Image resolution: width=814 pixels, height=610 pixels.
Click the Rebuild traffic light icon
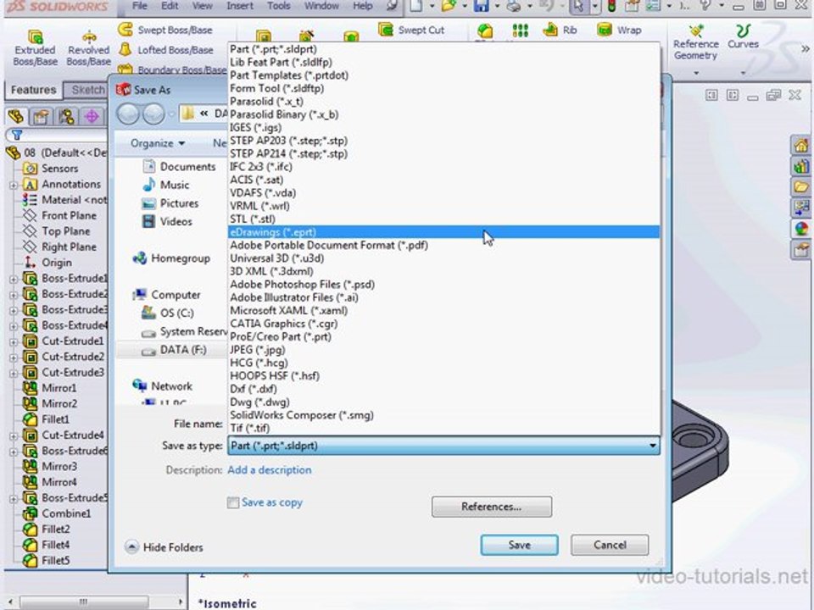tap(611, 6)
